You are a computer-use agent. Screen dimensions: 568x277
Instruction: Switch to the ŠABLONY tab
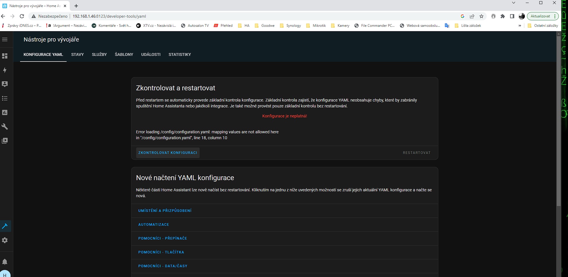pos(124,54)
